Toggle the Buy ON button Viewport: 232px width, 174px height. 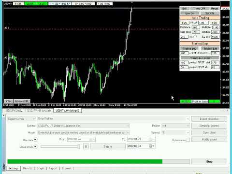coord(190,13)
